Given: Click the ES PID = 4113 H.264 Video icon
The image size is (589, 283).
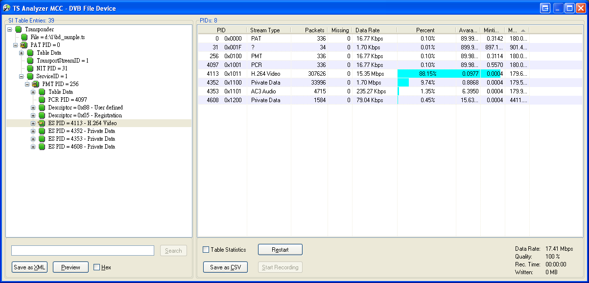Looking at the screenshot, I should coord(42,123).
